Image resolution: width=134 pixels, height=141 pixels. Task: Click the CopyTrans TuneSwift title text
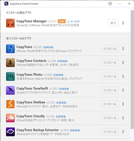pos(32,88)
